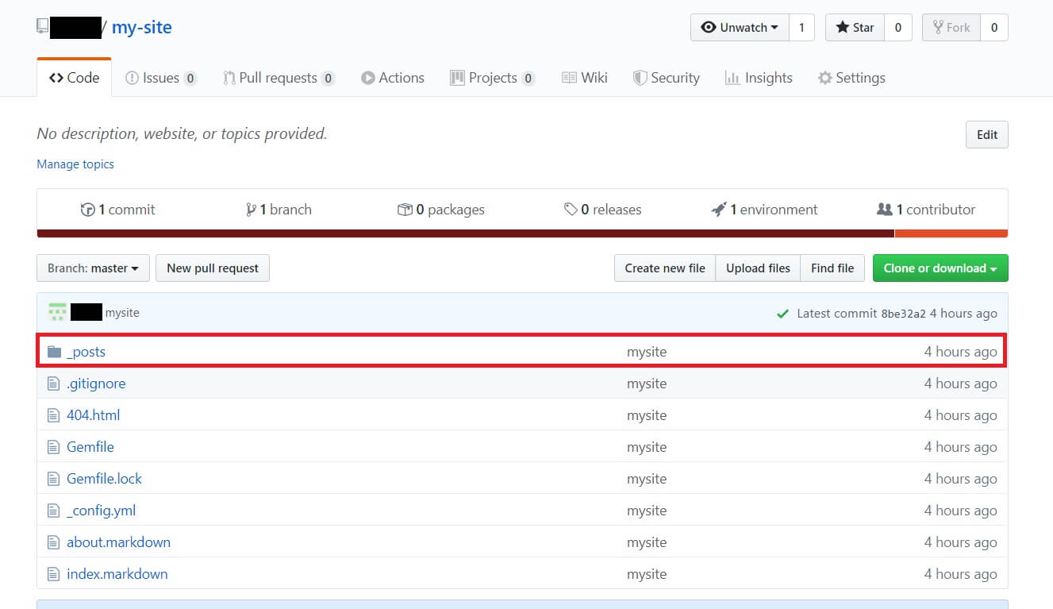Open the Unwatch dropdown
This screenshot has width=1053, height=609.
pos(740,28)
